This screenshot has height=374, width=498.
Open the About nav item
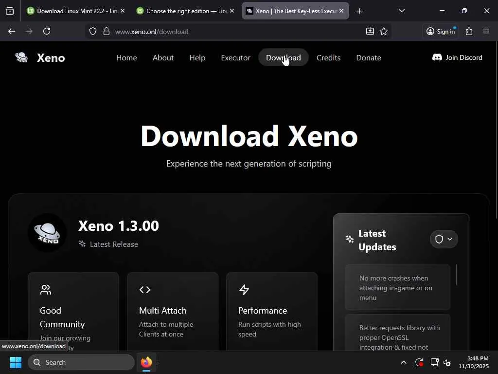click(163, 57)
